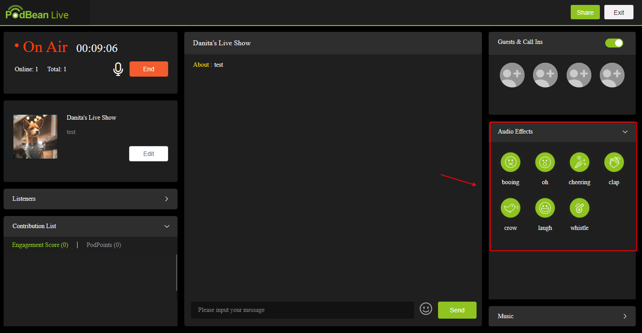
Task: Edit the live show details
Action: click(148, 154)
